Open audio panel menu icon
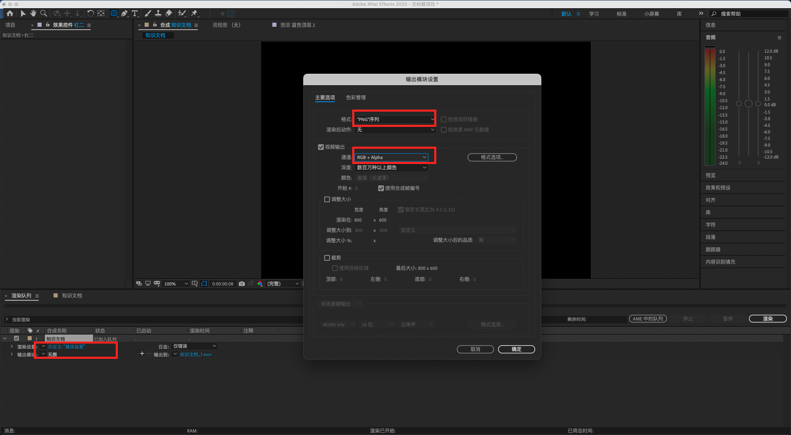 click(x=779, y=37)
